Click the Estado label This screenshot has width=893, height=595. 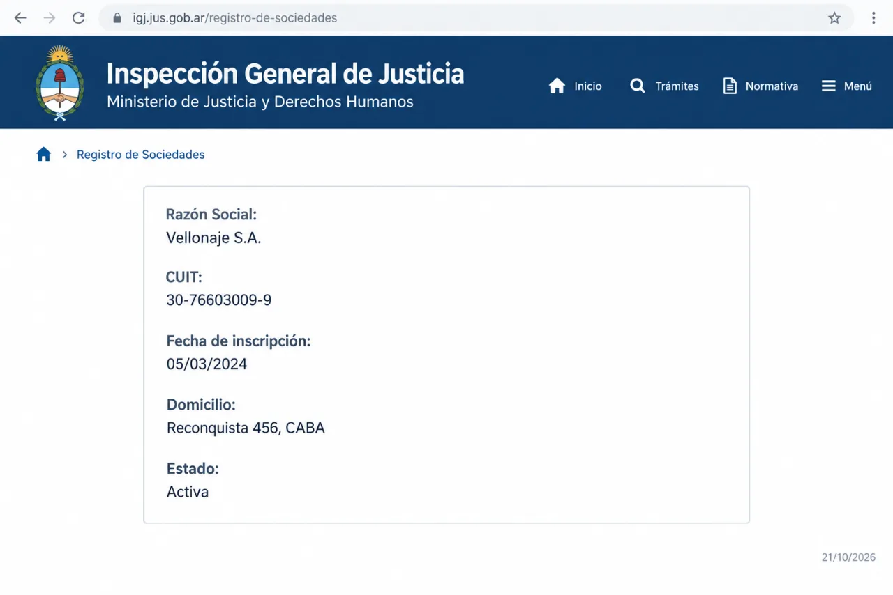193,468
